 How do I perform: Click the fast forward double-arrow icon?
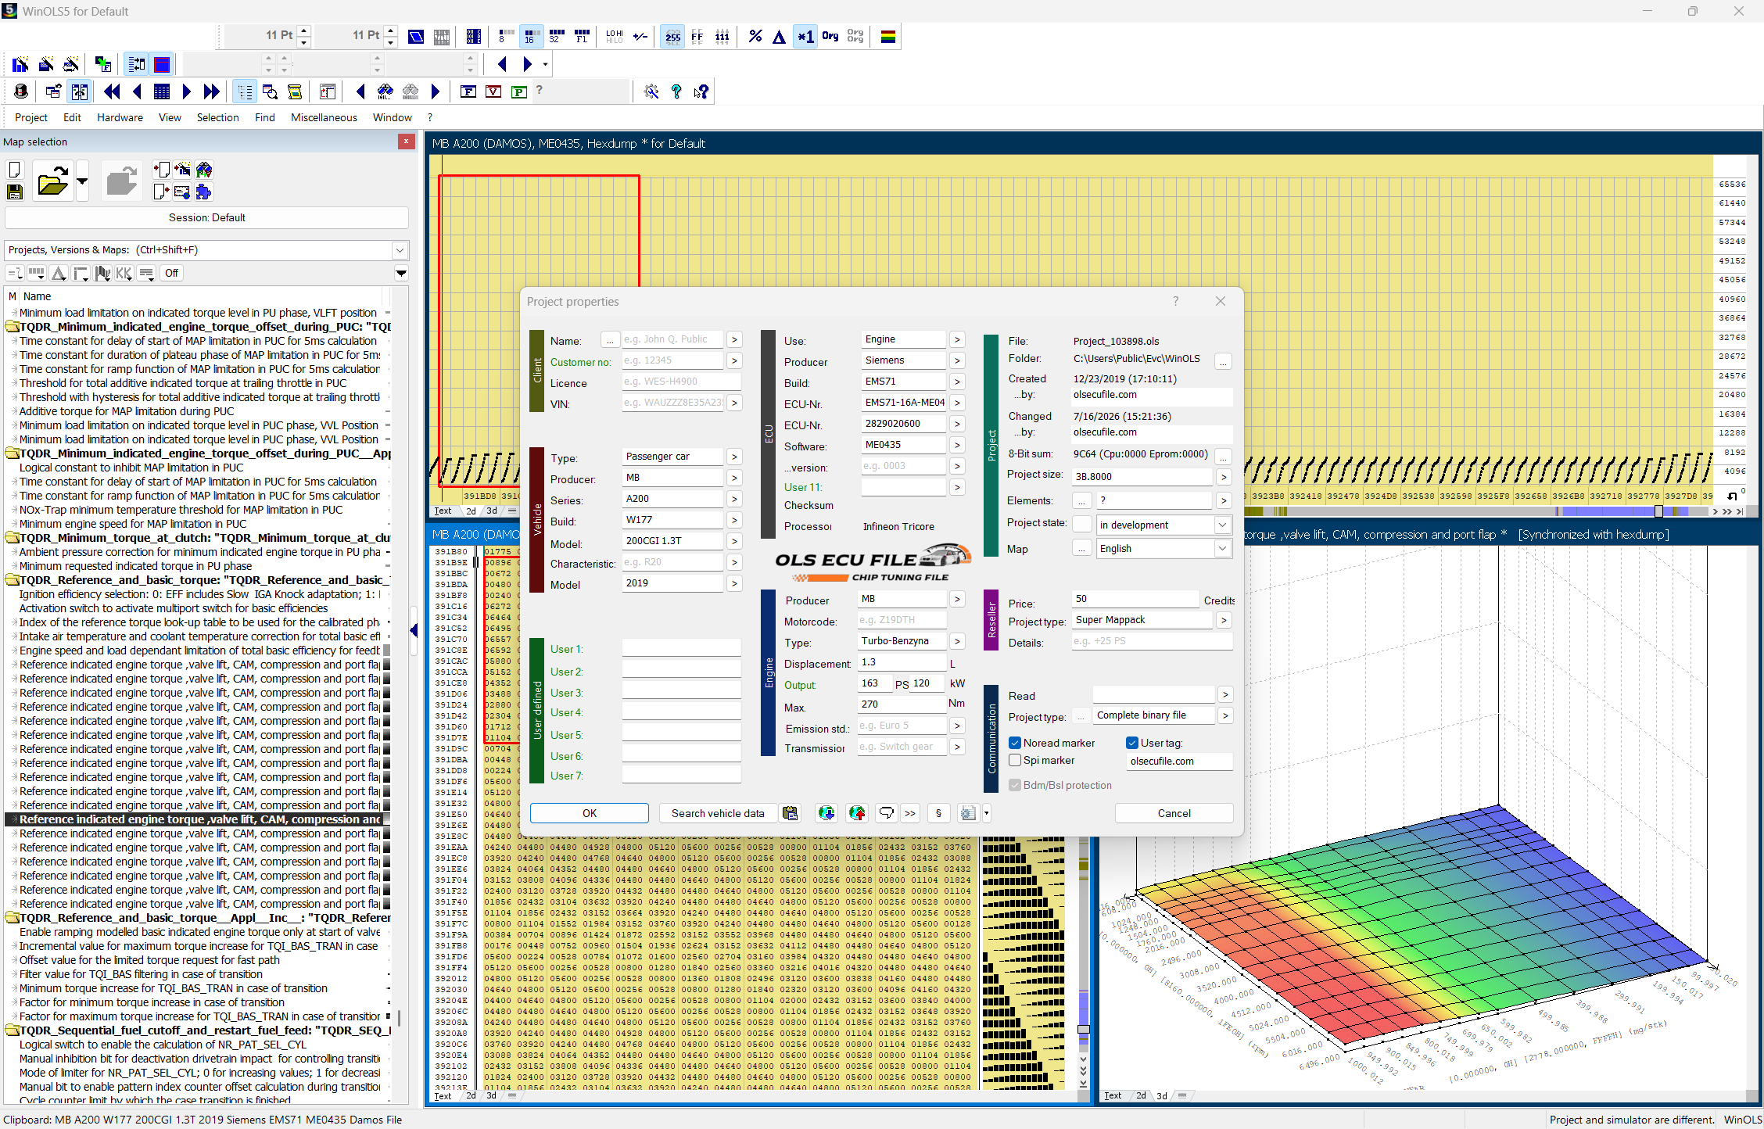coord(211,92)
